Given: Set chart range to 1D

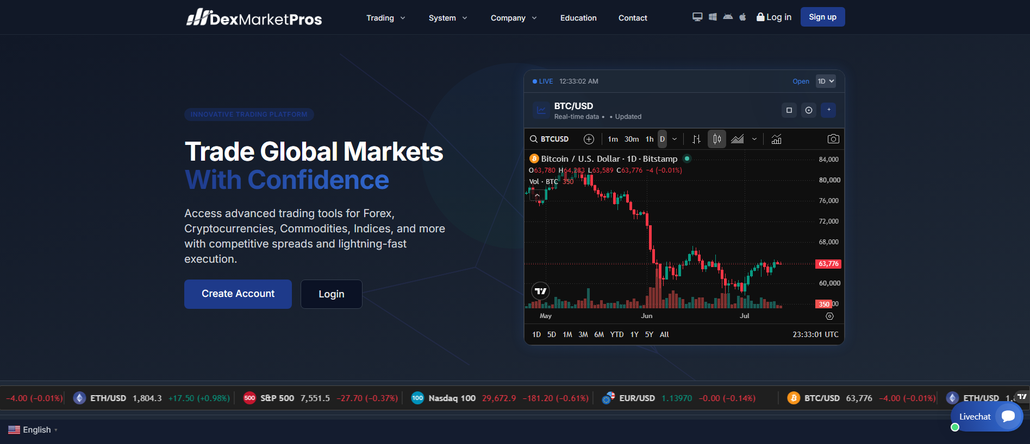Looking at the screenshot, I should 536,334.
